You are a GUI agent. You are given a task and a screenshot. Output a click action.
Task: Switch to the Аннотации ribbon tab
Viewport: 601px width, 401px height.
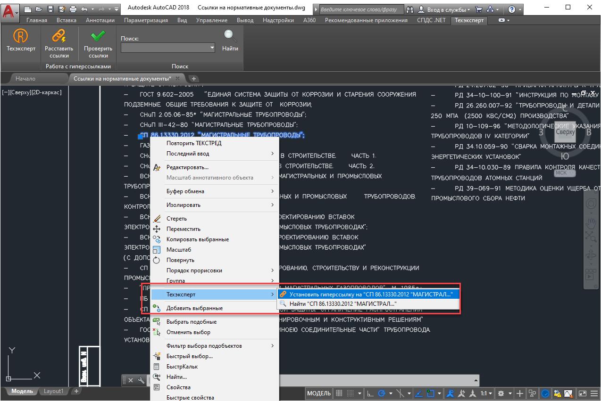click(x=100, y=20)
